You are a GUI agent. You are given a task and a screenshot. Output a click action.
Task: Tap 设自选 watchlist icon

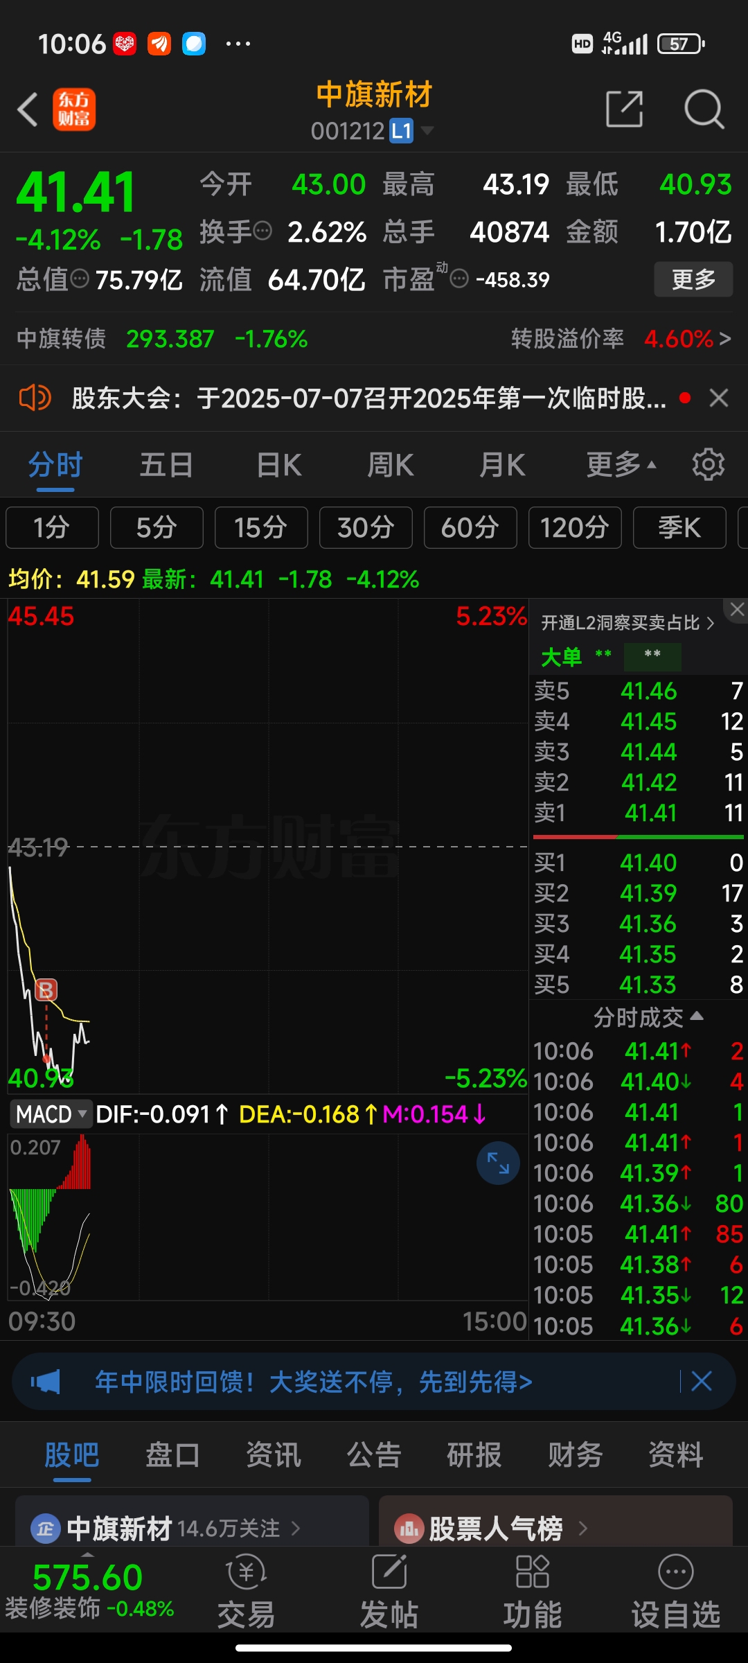pos(675,1591)
